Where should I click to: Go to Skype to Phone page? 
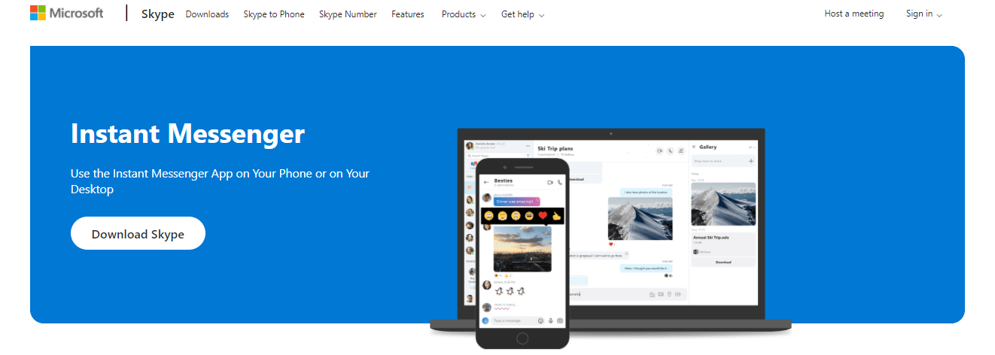click(x=274, y=14)
